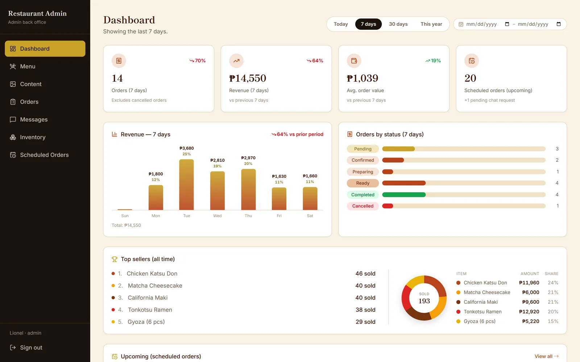Click the Preparing status pill

363,172
